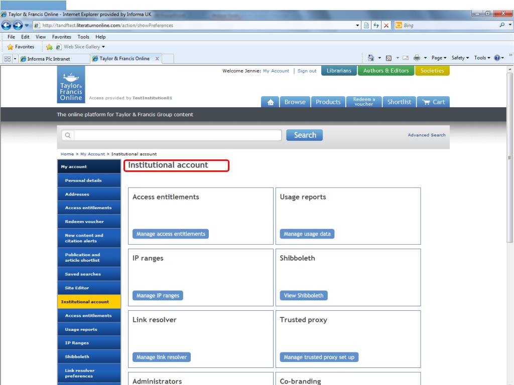Click the View Shibboleth button
The height and width of the screenshot is (385, 514).
point(304,295)
